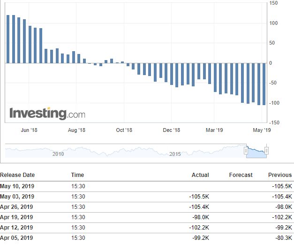Choose the Apr 05, 2019 release row
Screen dimensions: 294x245
[x=16, y=238]
